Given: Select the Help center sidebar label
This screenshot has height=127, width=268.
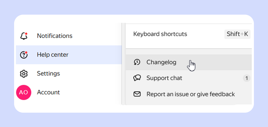Looking at the screenshot, I should pyautogui.click(x=53, y=55).
